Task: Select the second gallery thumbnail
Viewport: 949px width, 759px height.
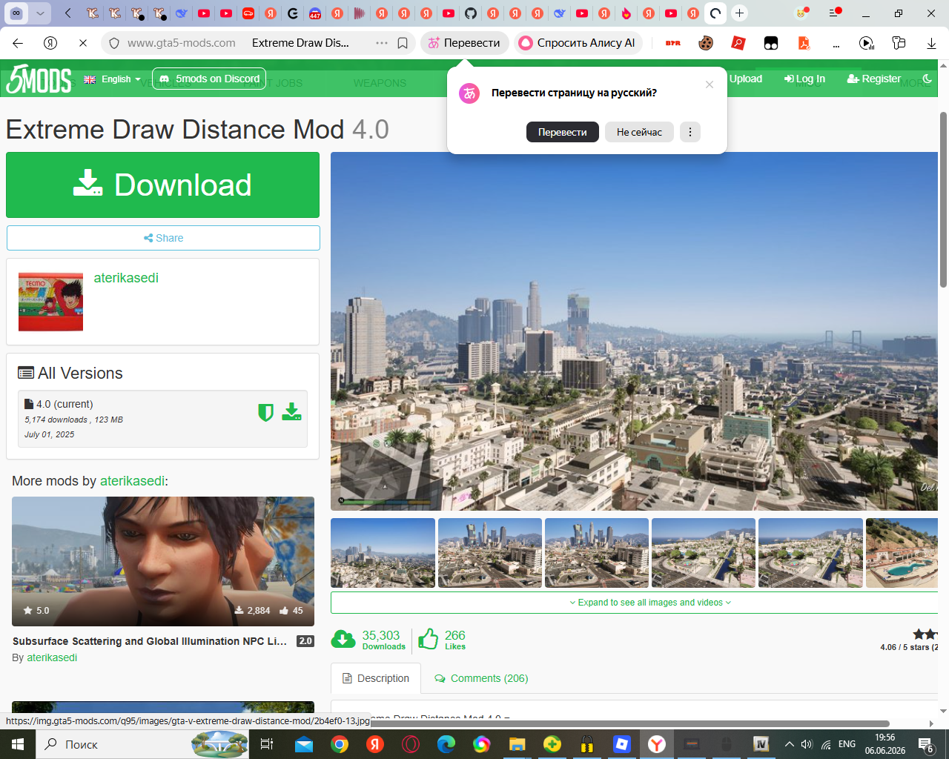Action: click(490, 553)
